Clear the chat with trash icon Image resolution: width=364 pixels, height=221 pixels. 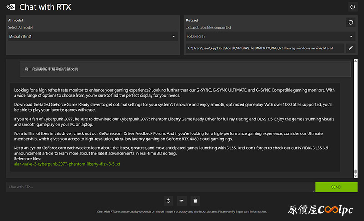[195, 201]
